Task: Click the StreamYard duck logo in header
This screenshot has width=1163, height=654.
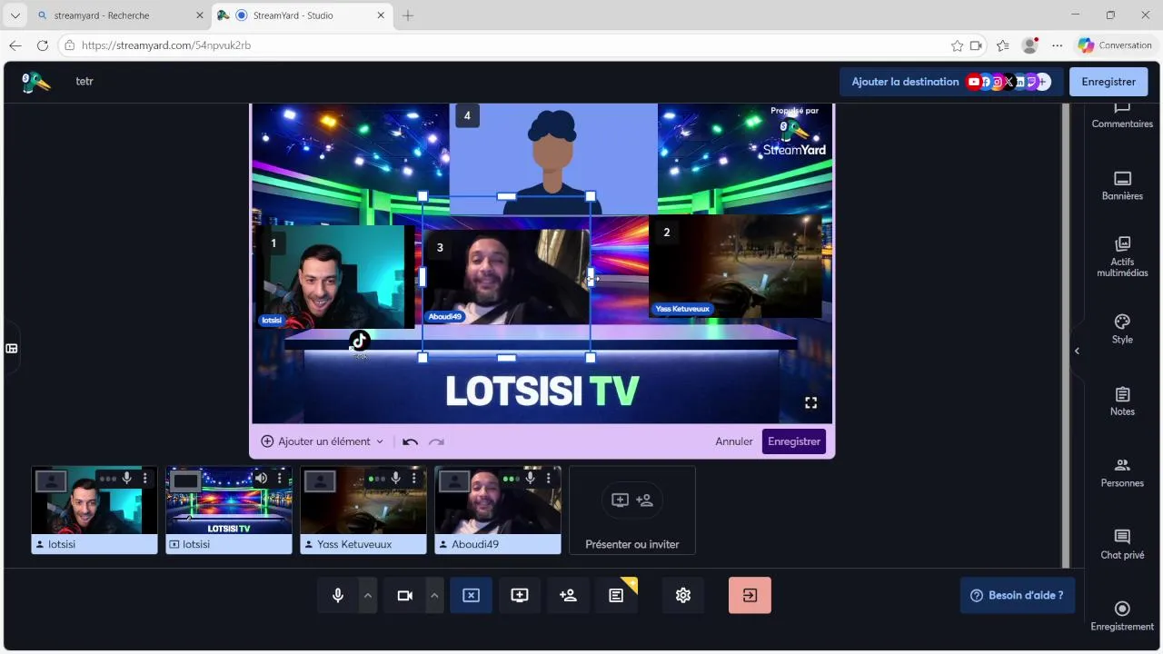Action: point(35,82)
